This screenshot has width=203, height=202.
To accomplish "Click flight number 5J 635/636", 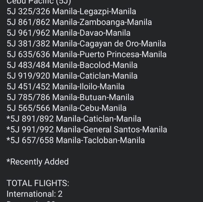I will click(x=28, y=55).
